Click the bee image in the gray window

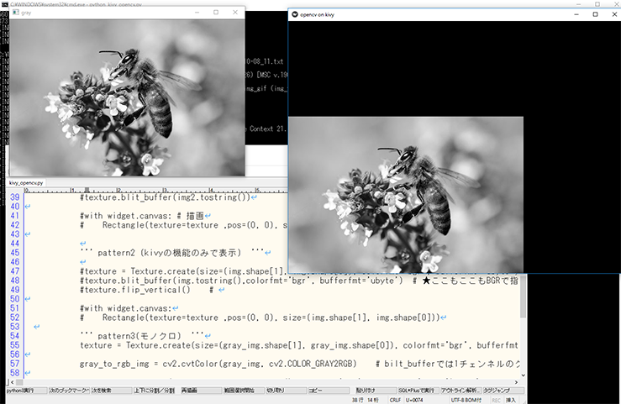coord(127,97)
